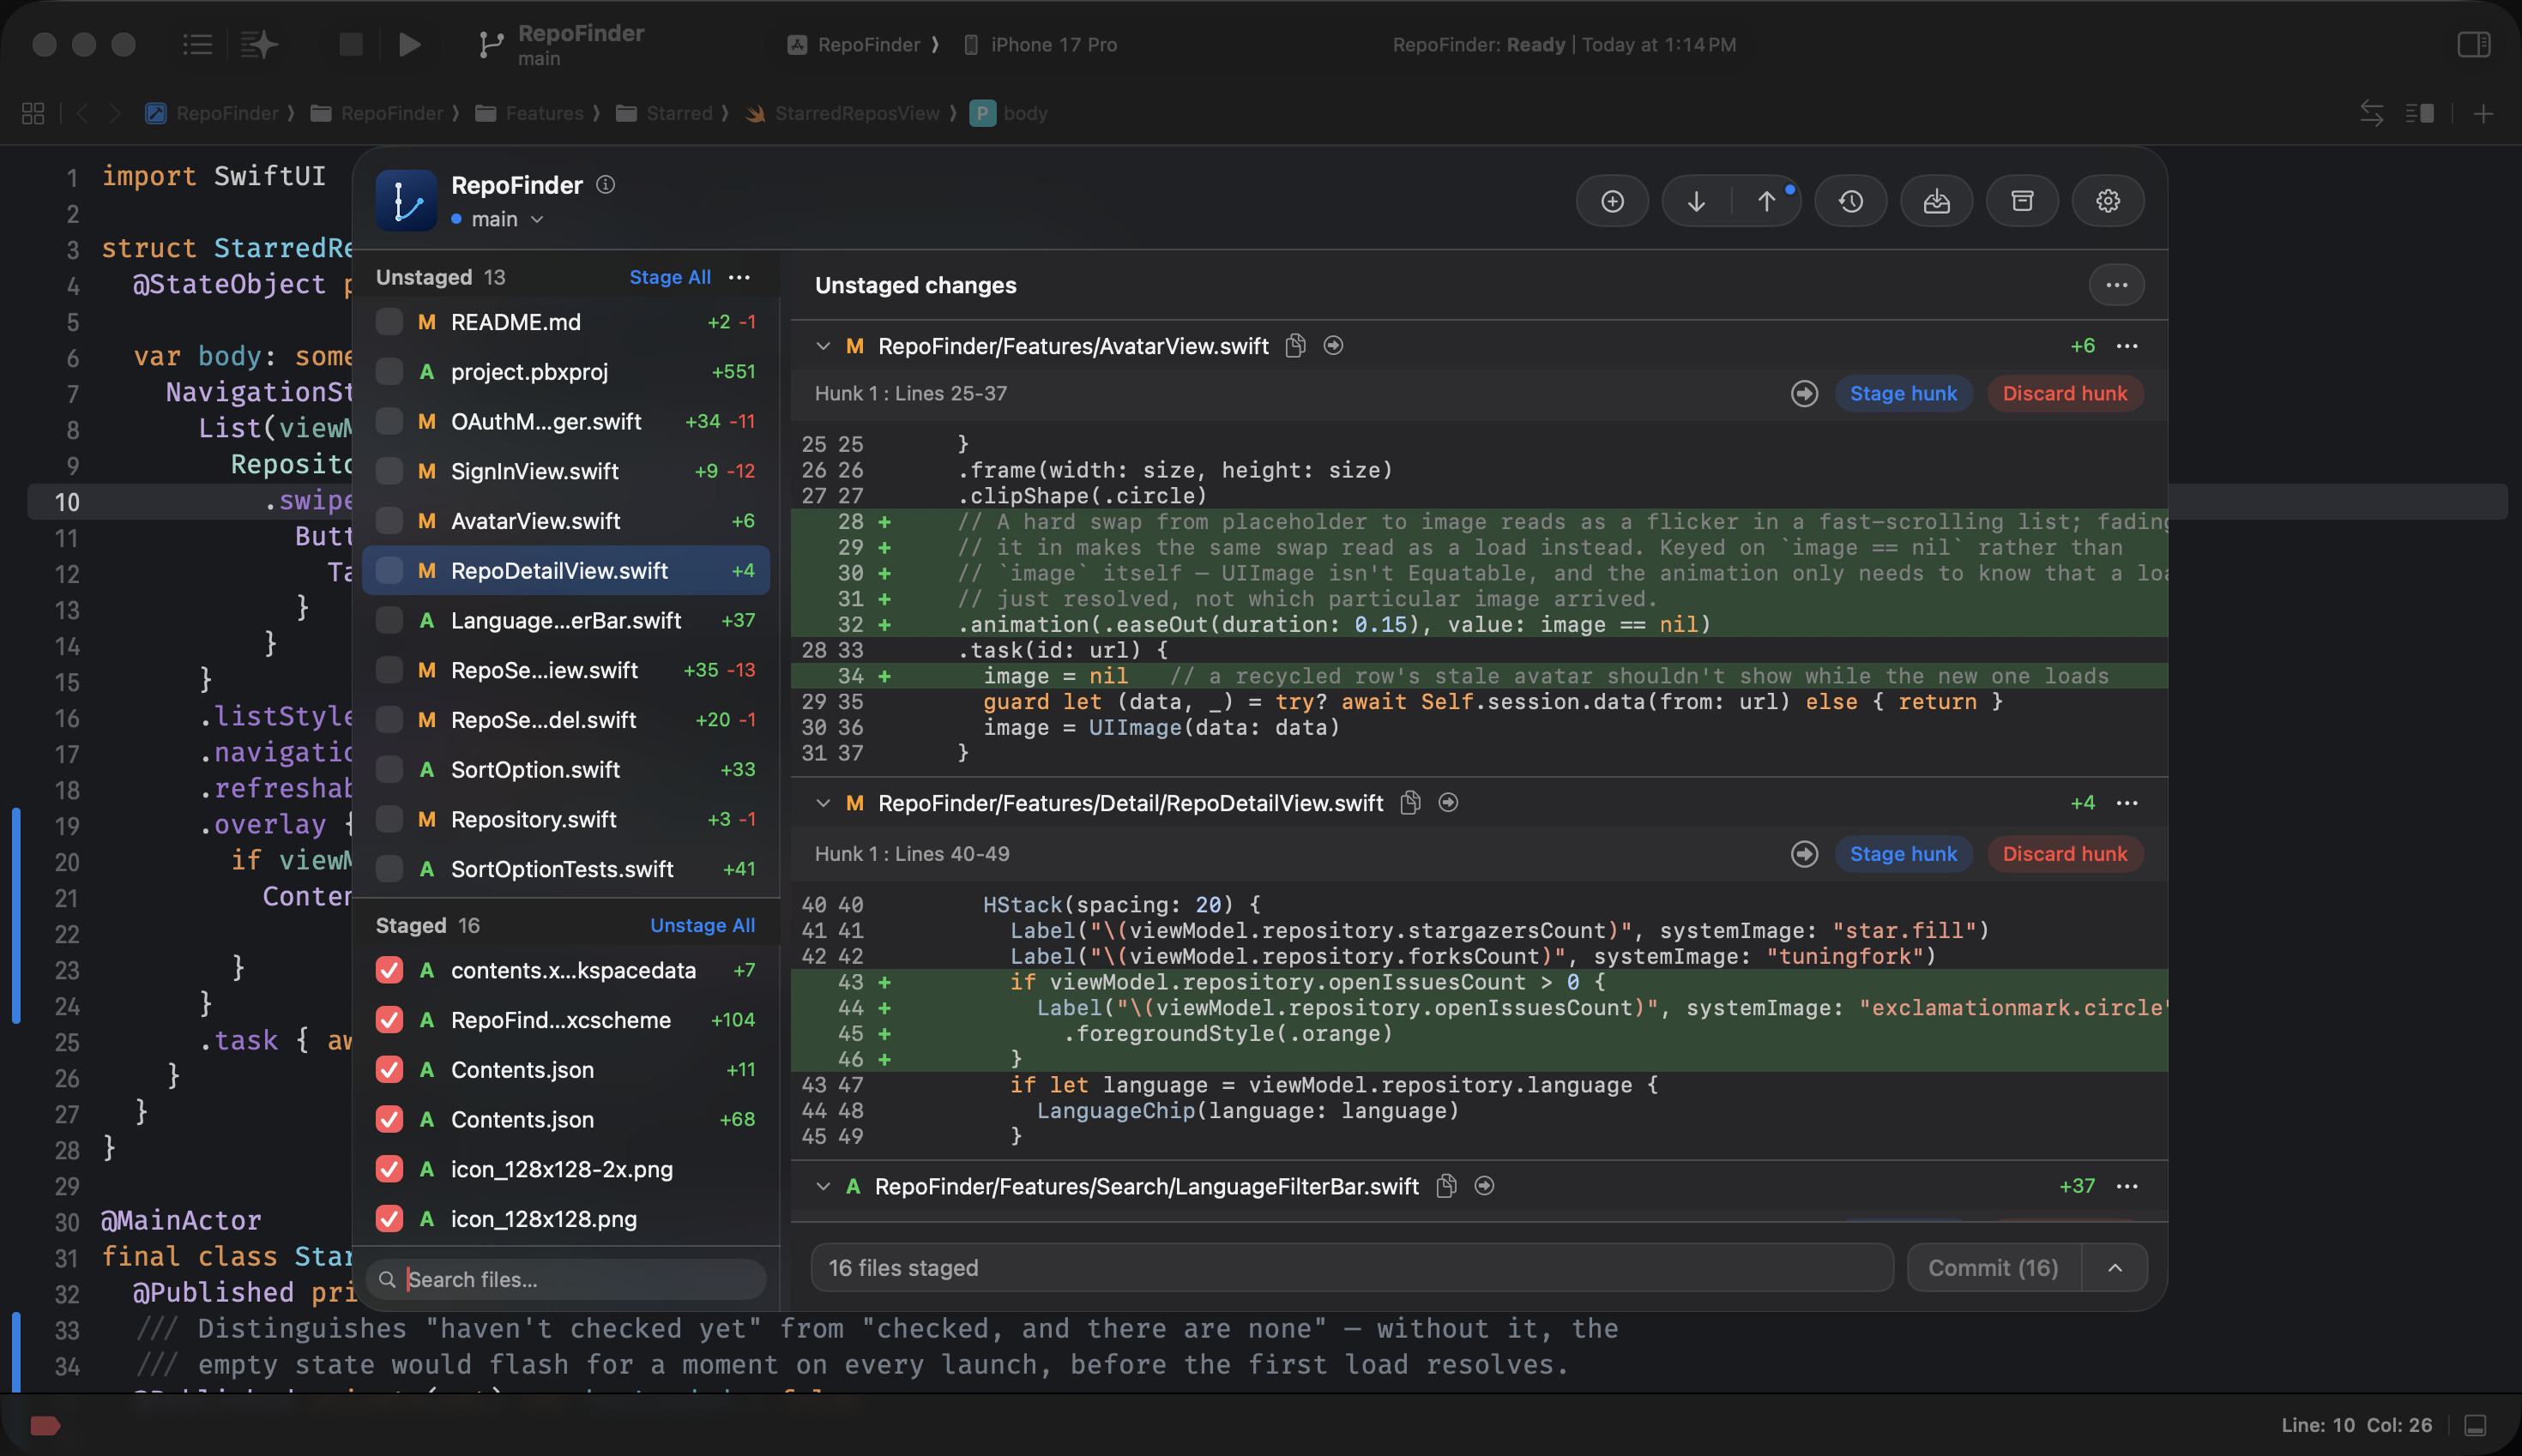Toggle the inspector panel at top right
Viewport: 2522px width, 1456px height.
(2473, 44)
